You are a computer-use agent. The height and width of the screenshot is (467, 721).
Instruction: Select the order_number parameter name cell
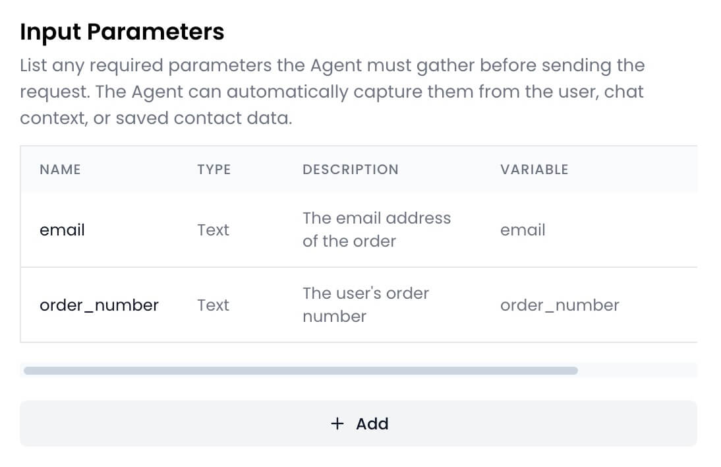tap(99, 305)
